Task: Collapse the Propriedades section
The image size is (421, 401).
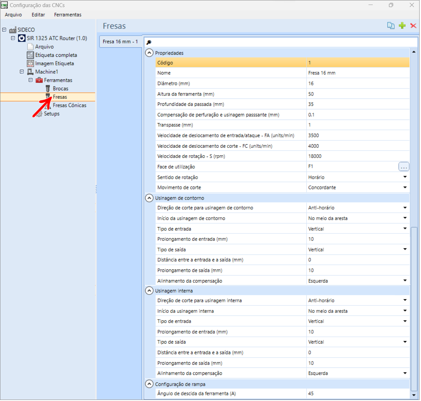Action: (150, 53)
